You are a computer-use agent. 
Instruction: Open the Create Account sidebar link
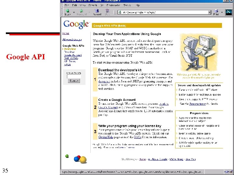coord(73,55)
